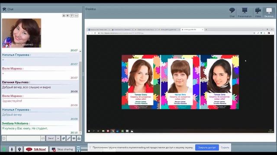Open the Video tab
Screen dimensions: 277x155
258,12
